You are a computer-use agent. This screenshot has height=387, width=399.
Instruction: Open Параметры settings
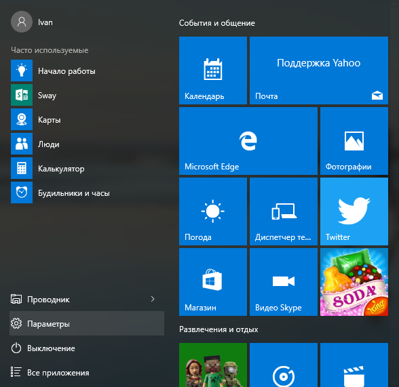(x=87, y=323)
